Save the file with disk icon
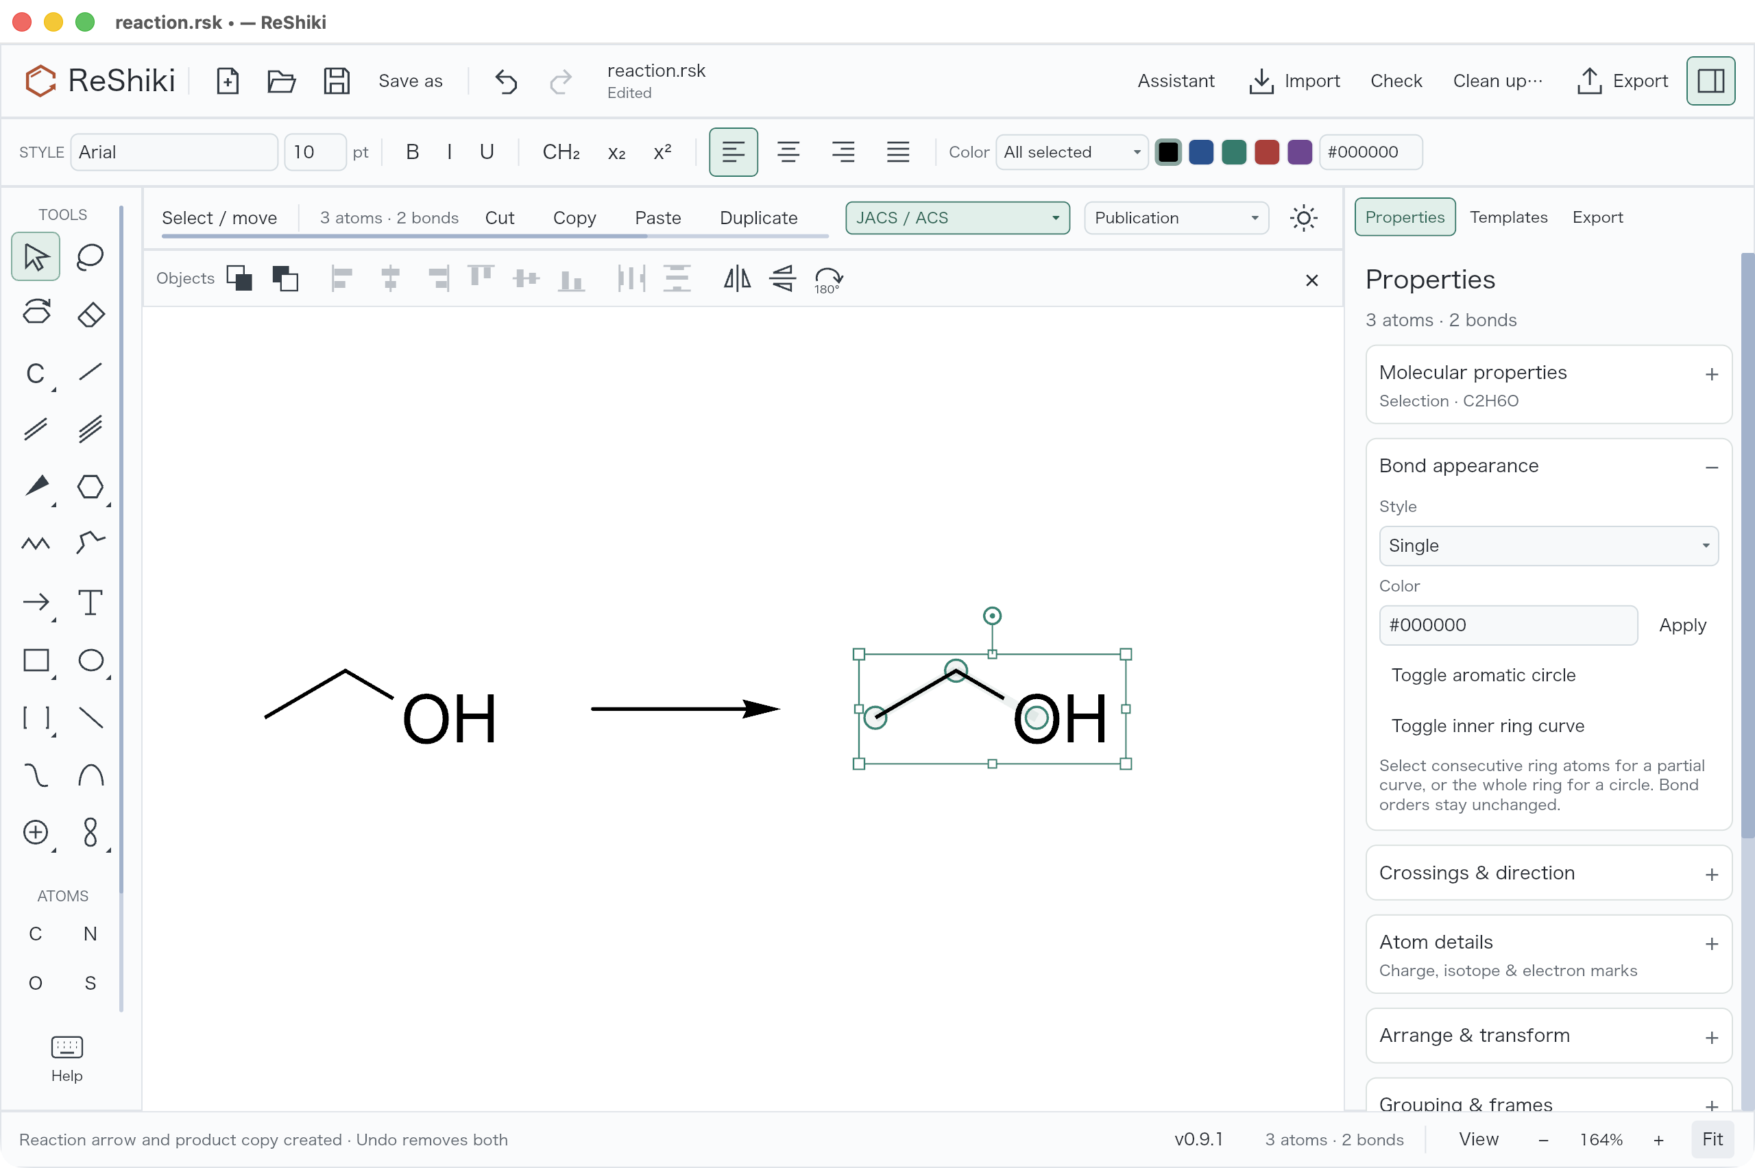 click(x=337, y=80)
